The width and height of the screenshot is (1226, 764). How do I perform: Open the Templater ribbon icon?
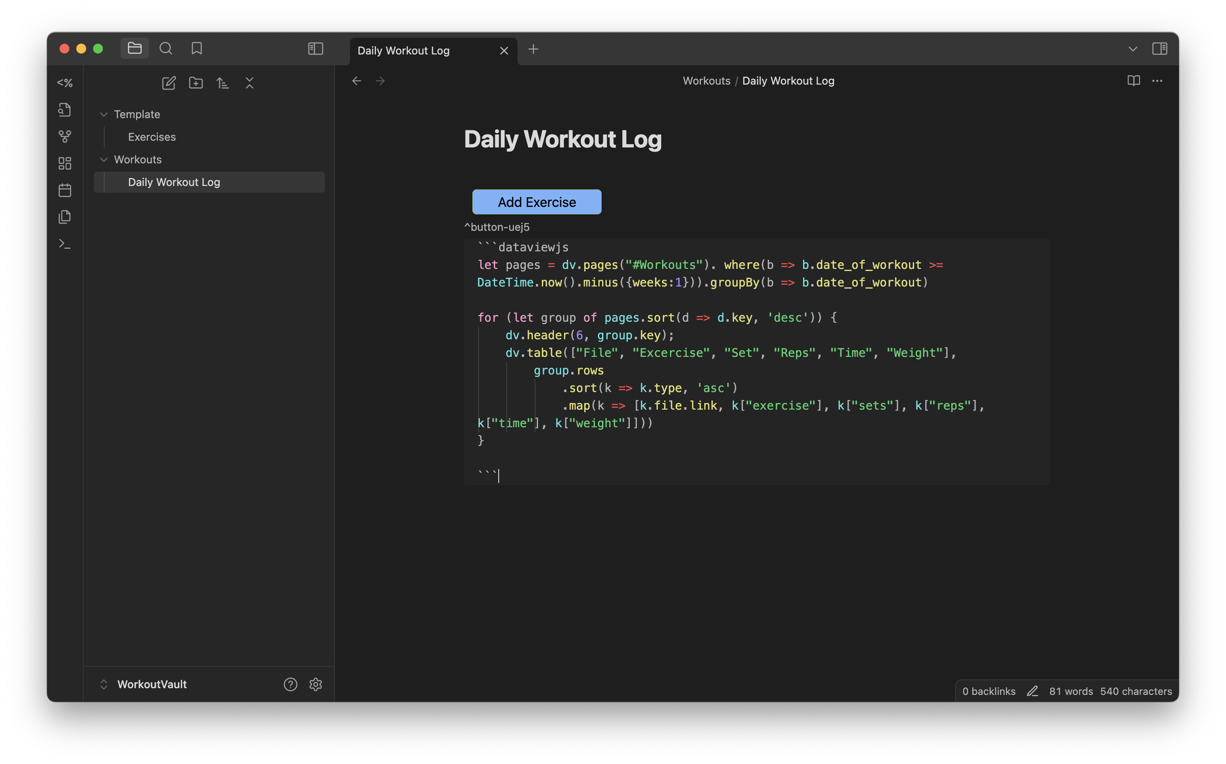(x=64, y=83)
